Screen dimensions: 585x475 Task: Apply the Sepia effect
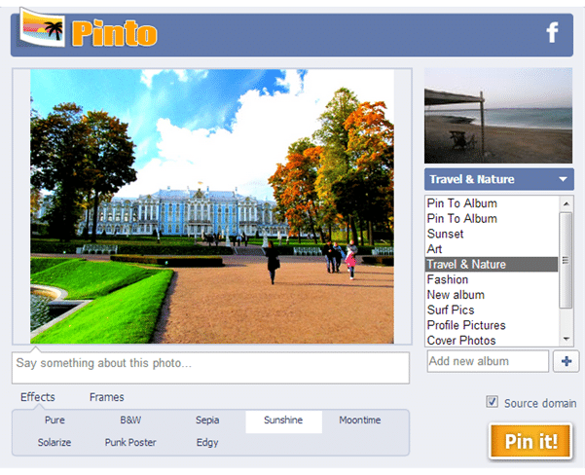[x=207, y=420]
